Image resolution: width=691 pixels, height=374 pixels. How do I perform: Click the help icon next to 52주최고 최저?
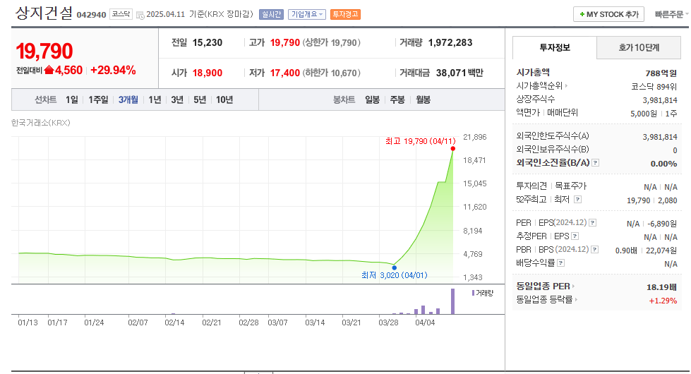(x=578, y=200)
